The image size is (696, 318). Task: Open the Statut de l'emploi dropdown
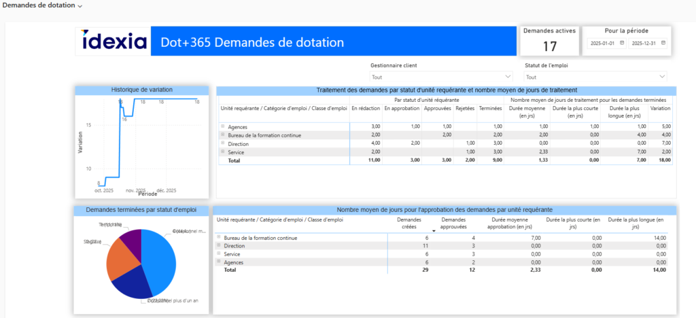(595, 77)
